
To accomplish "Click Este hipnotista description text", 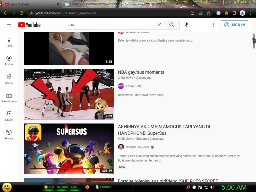I will click(x=155, y=40).
